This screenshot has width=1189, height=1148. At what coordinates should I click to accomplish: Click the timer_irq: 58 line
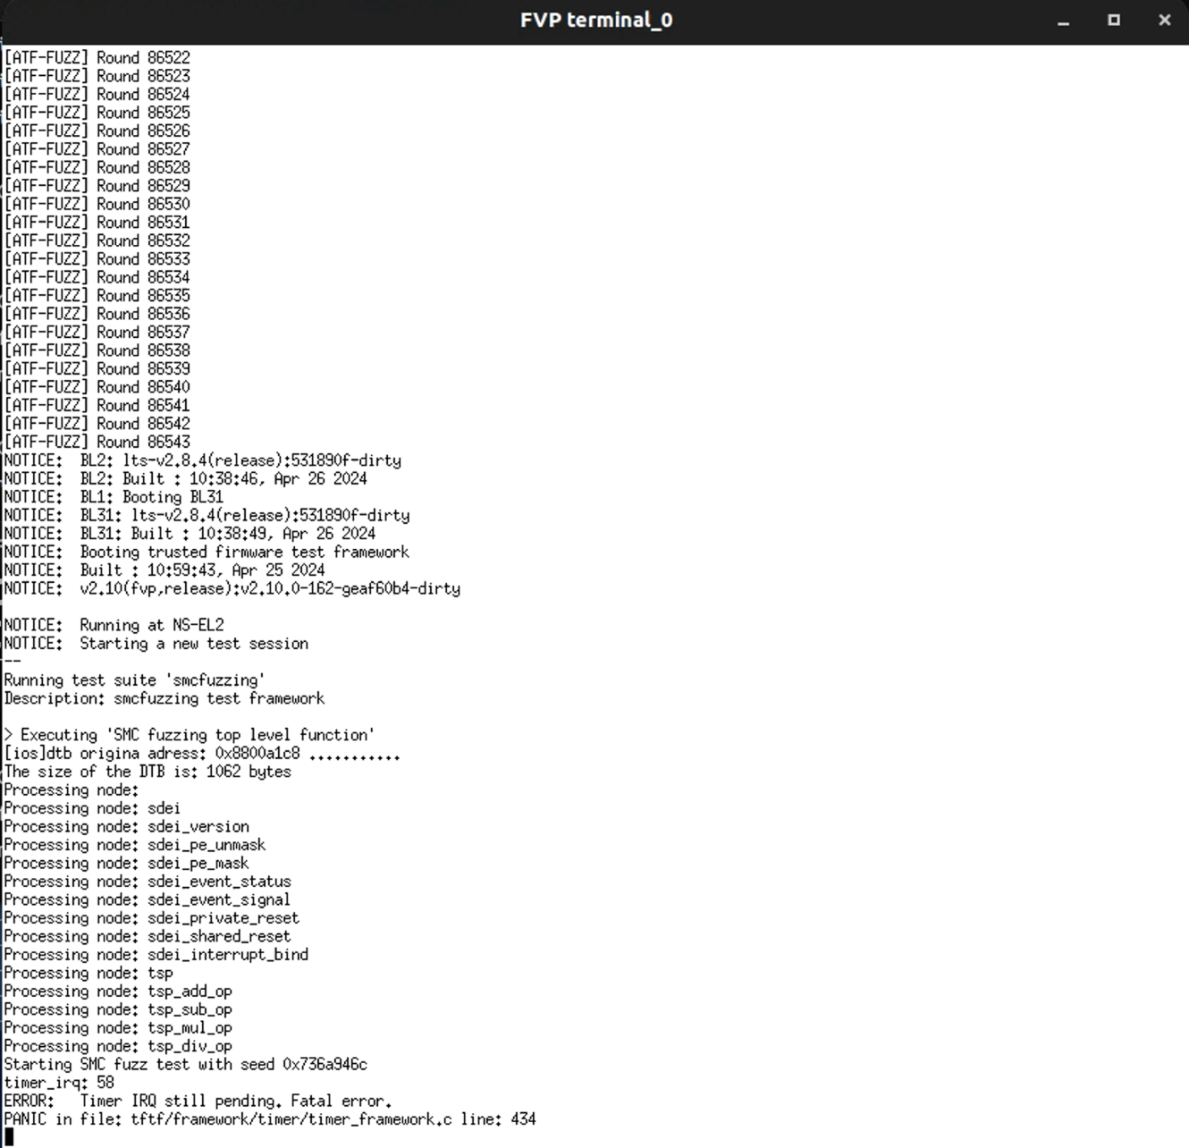tap(59, 1083)
